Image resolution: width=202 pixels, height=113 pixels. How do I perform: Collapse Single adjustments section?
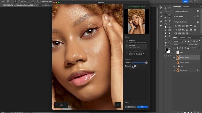pyautogui.click(x=174, y=22)
